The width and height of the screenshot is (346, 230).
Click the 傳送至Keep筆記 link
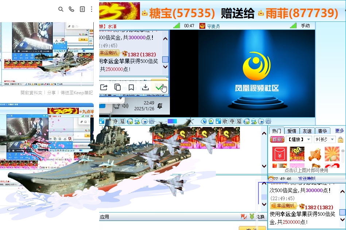coord(77,93)
